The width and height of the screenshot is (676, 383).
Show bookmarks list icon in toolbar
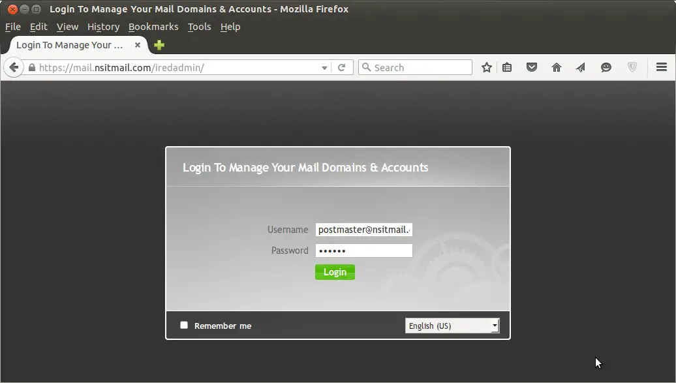(507, 67)
